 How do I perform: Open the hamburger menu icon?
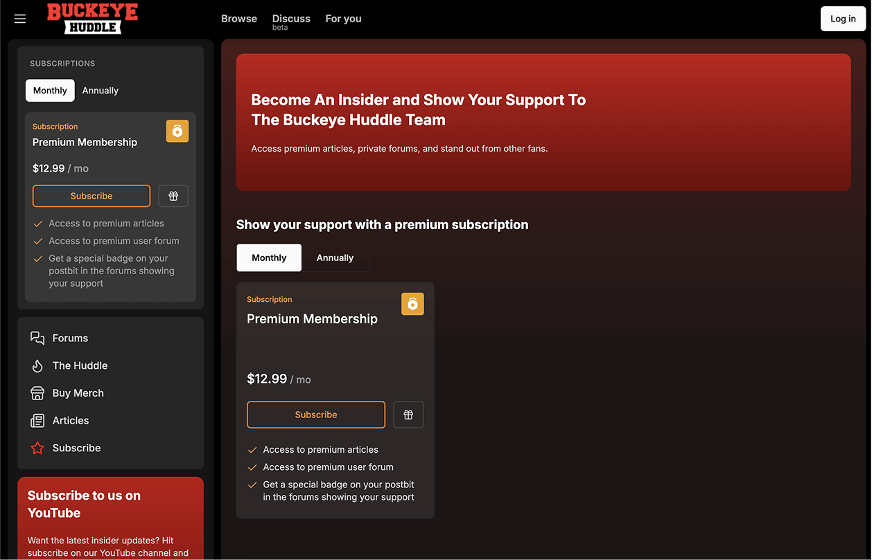[20, 19]
